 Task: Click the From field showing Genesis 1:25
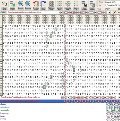coord(112,2)
